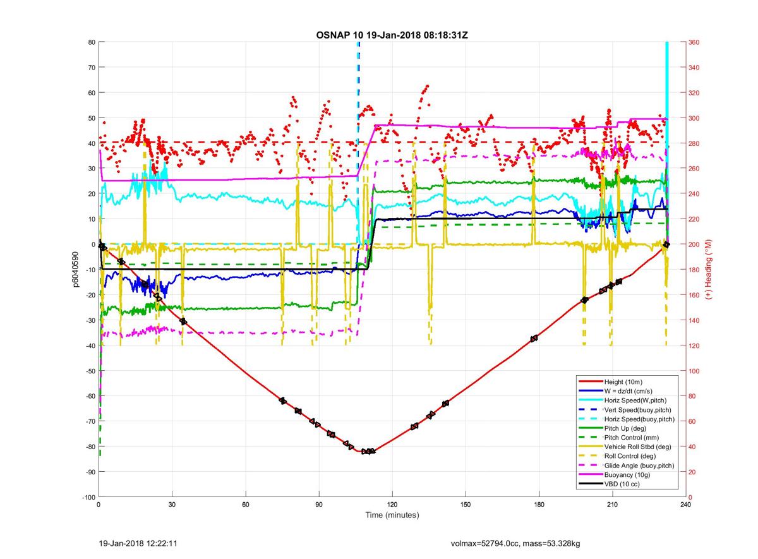Click the black line sample beside VBD (10 cc)
The height and width of the screenshot is (559, 758).
tap(590, 484)
